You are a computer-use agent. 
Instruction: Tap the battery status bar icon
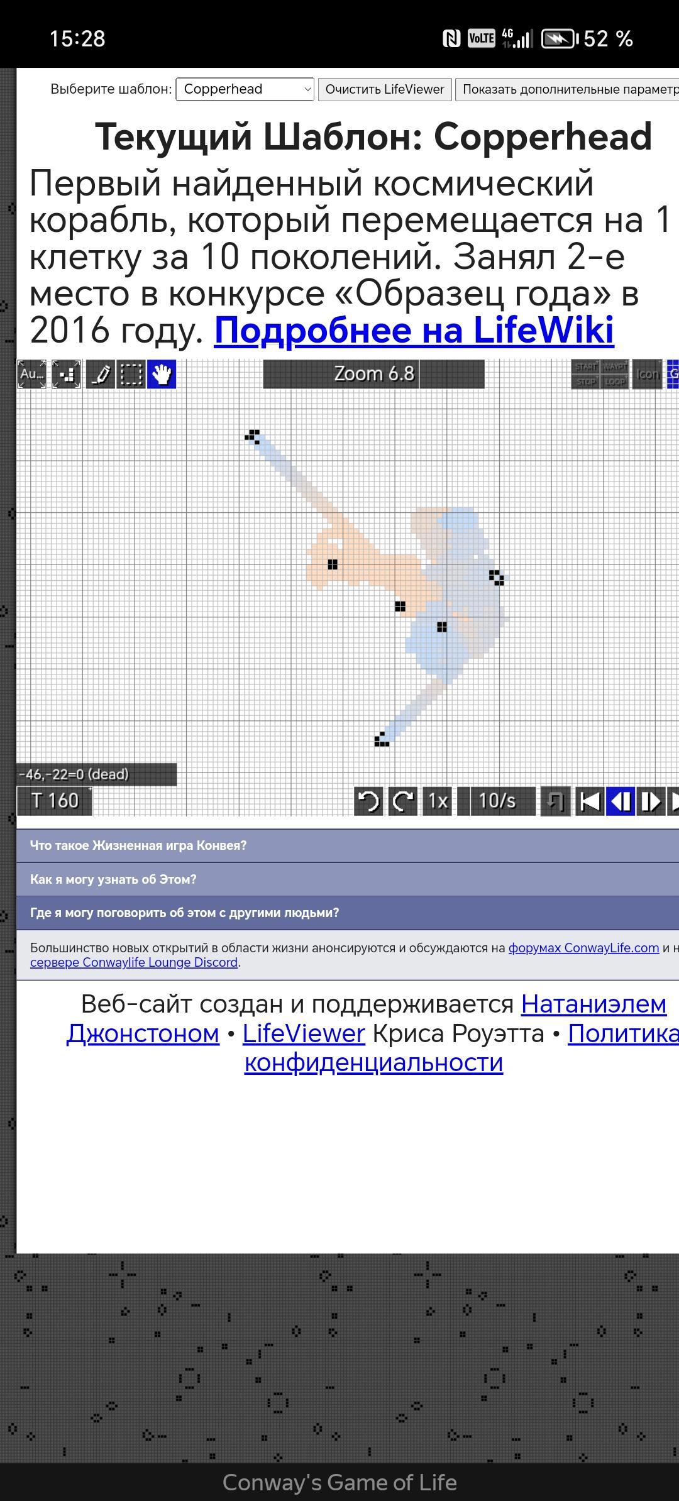[x=560, y=39]
